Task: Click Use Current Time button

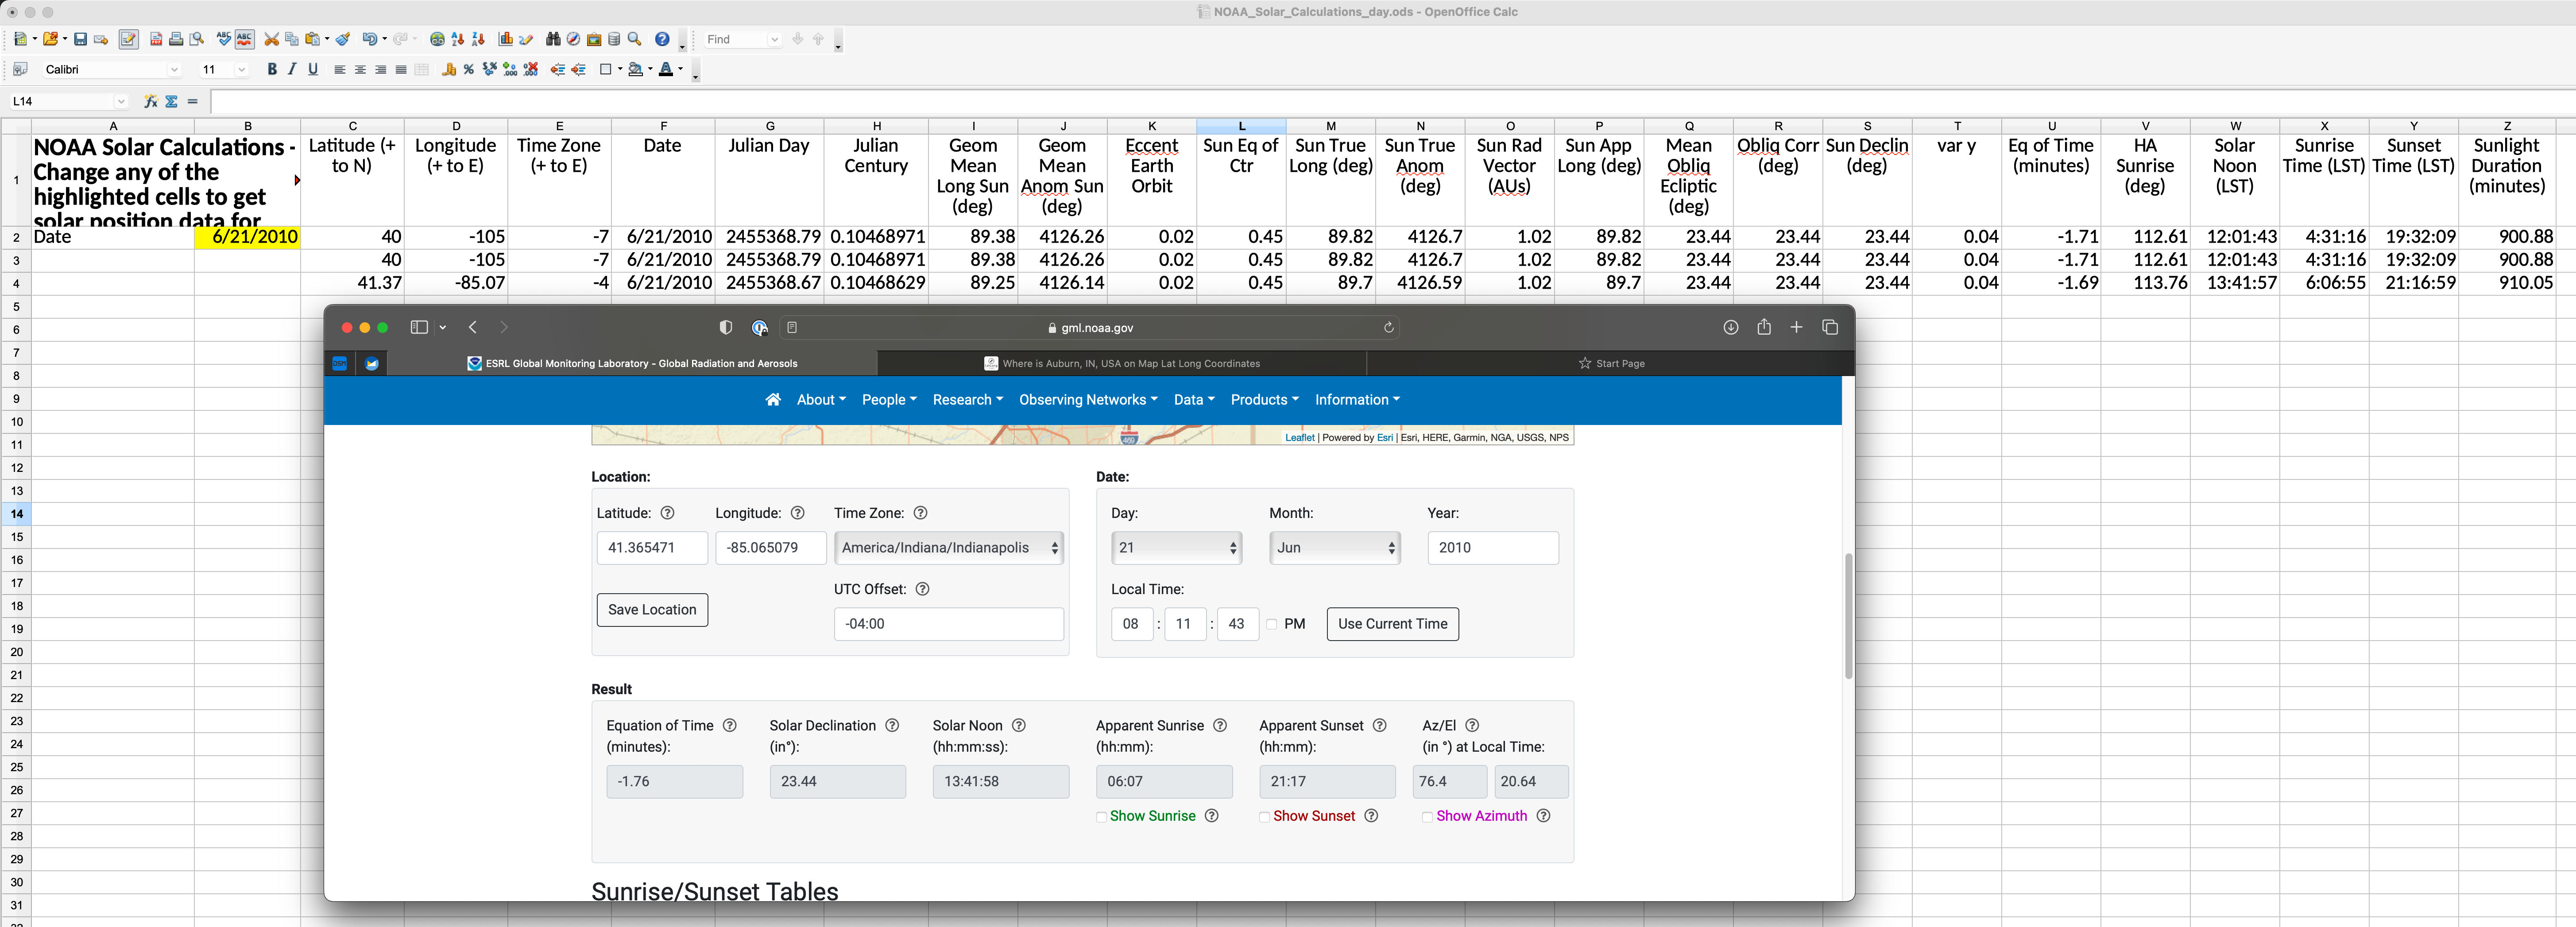Action: [x=1392, y=624]
